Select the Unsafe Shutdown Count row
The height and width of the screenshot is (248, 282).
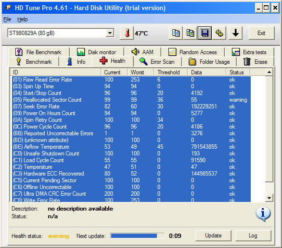pos(131,154)
